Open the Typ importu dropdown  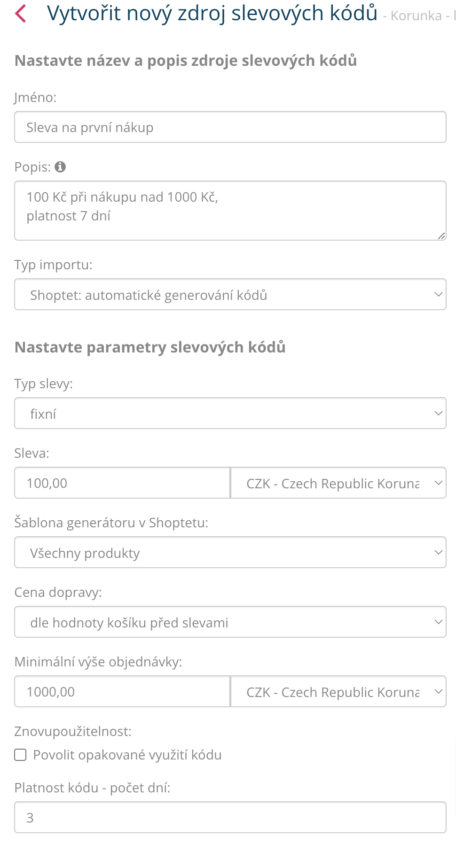[230, 295]
